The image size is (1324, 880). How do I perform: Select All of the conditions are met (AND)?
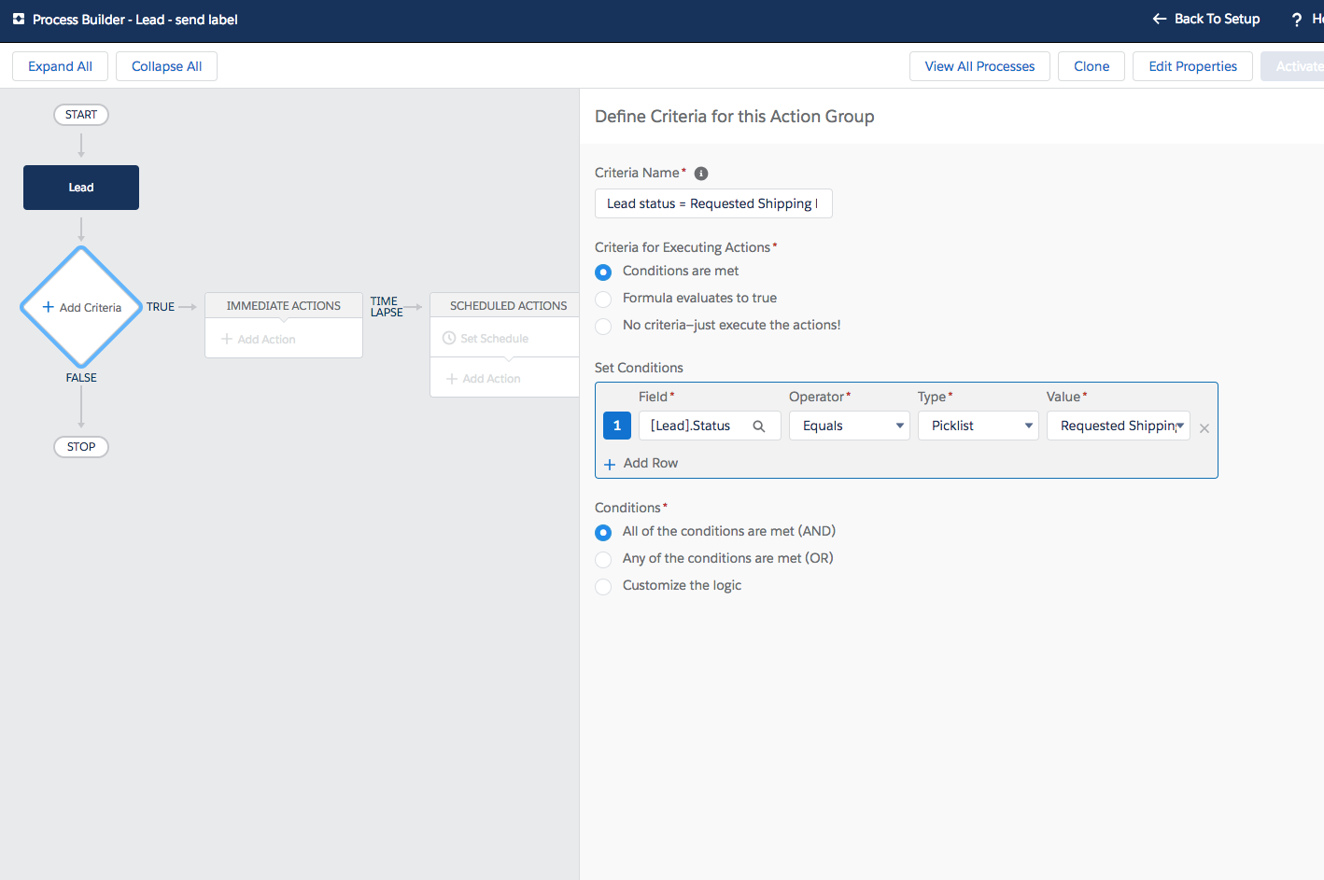[x=603, y=532]
